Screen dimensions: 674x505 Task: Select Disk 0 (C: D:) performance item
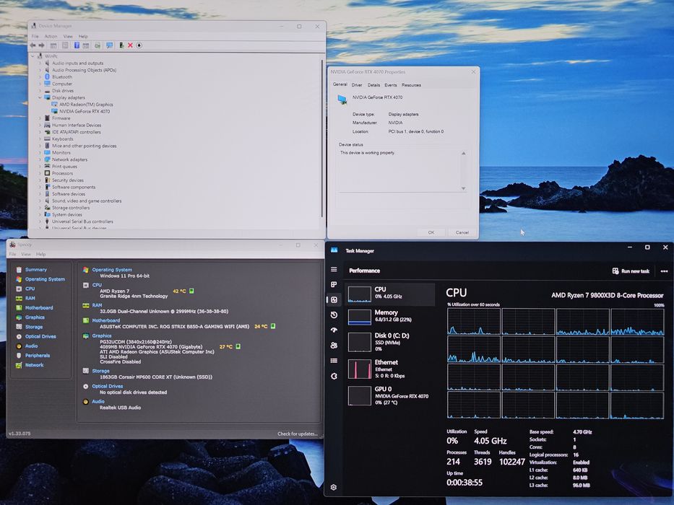pyautogui.click(x=390, y=341)
